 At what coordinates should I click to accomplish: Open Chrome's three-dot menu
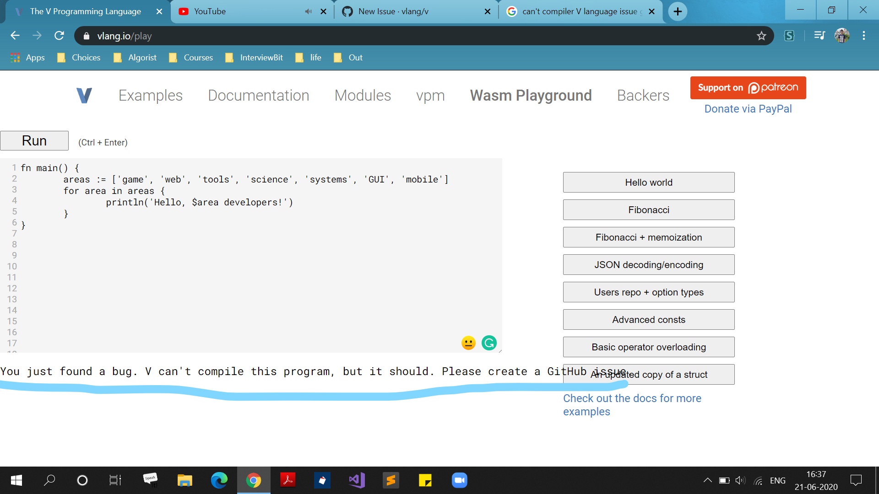863,36
